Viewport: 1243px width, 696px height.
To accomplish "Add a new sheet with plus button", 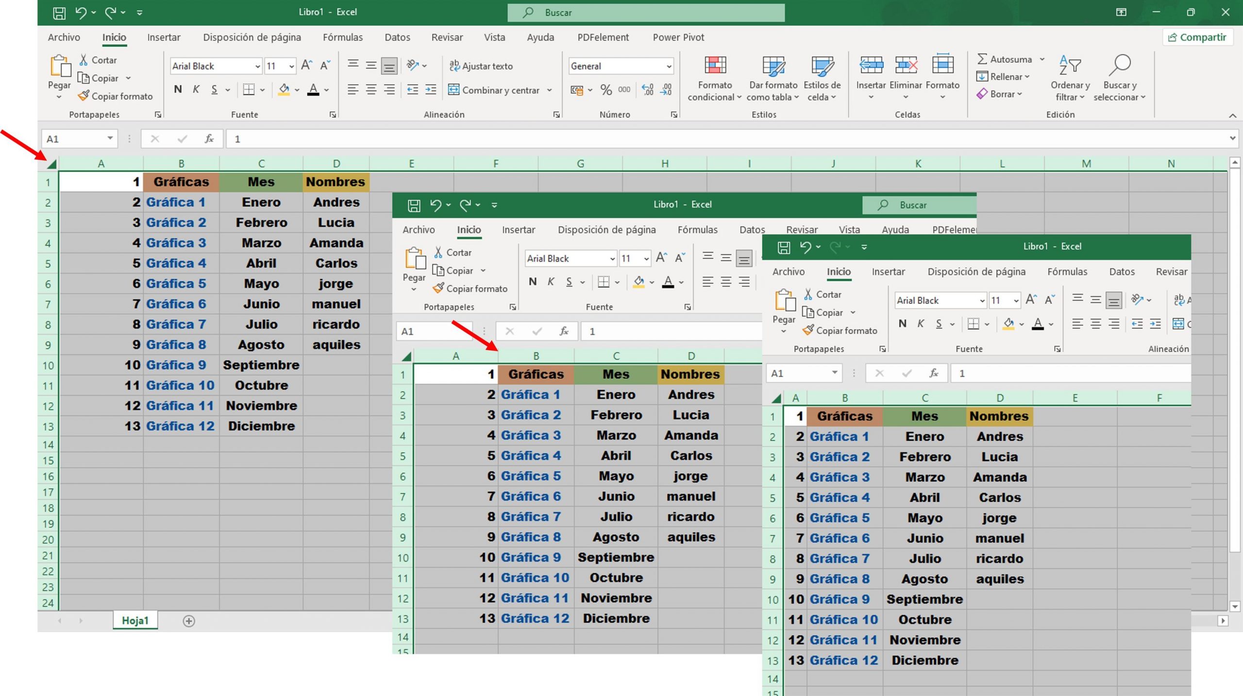I will tap(189, 621).
